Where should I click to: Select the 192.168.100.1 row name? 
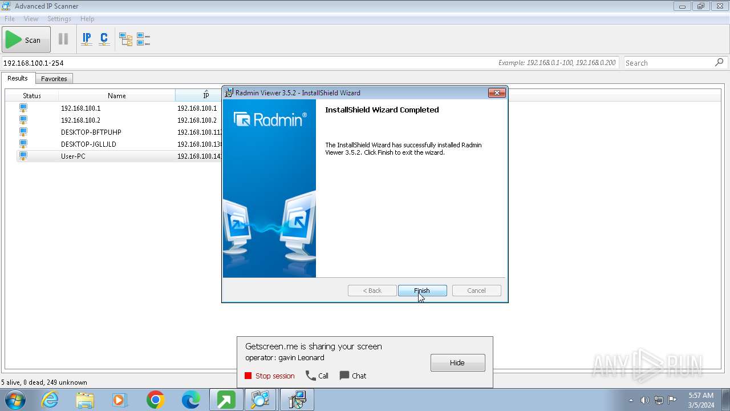point(80,108)
